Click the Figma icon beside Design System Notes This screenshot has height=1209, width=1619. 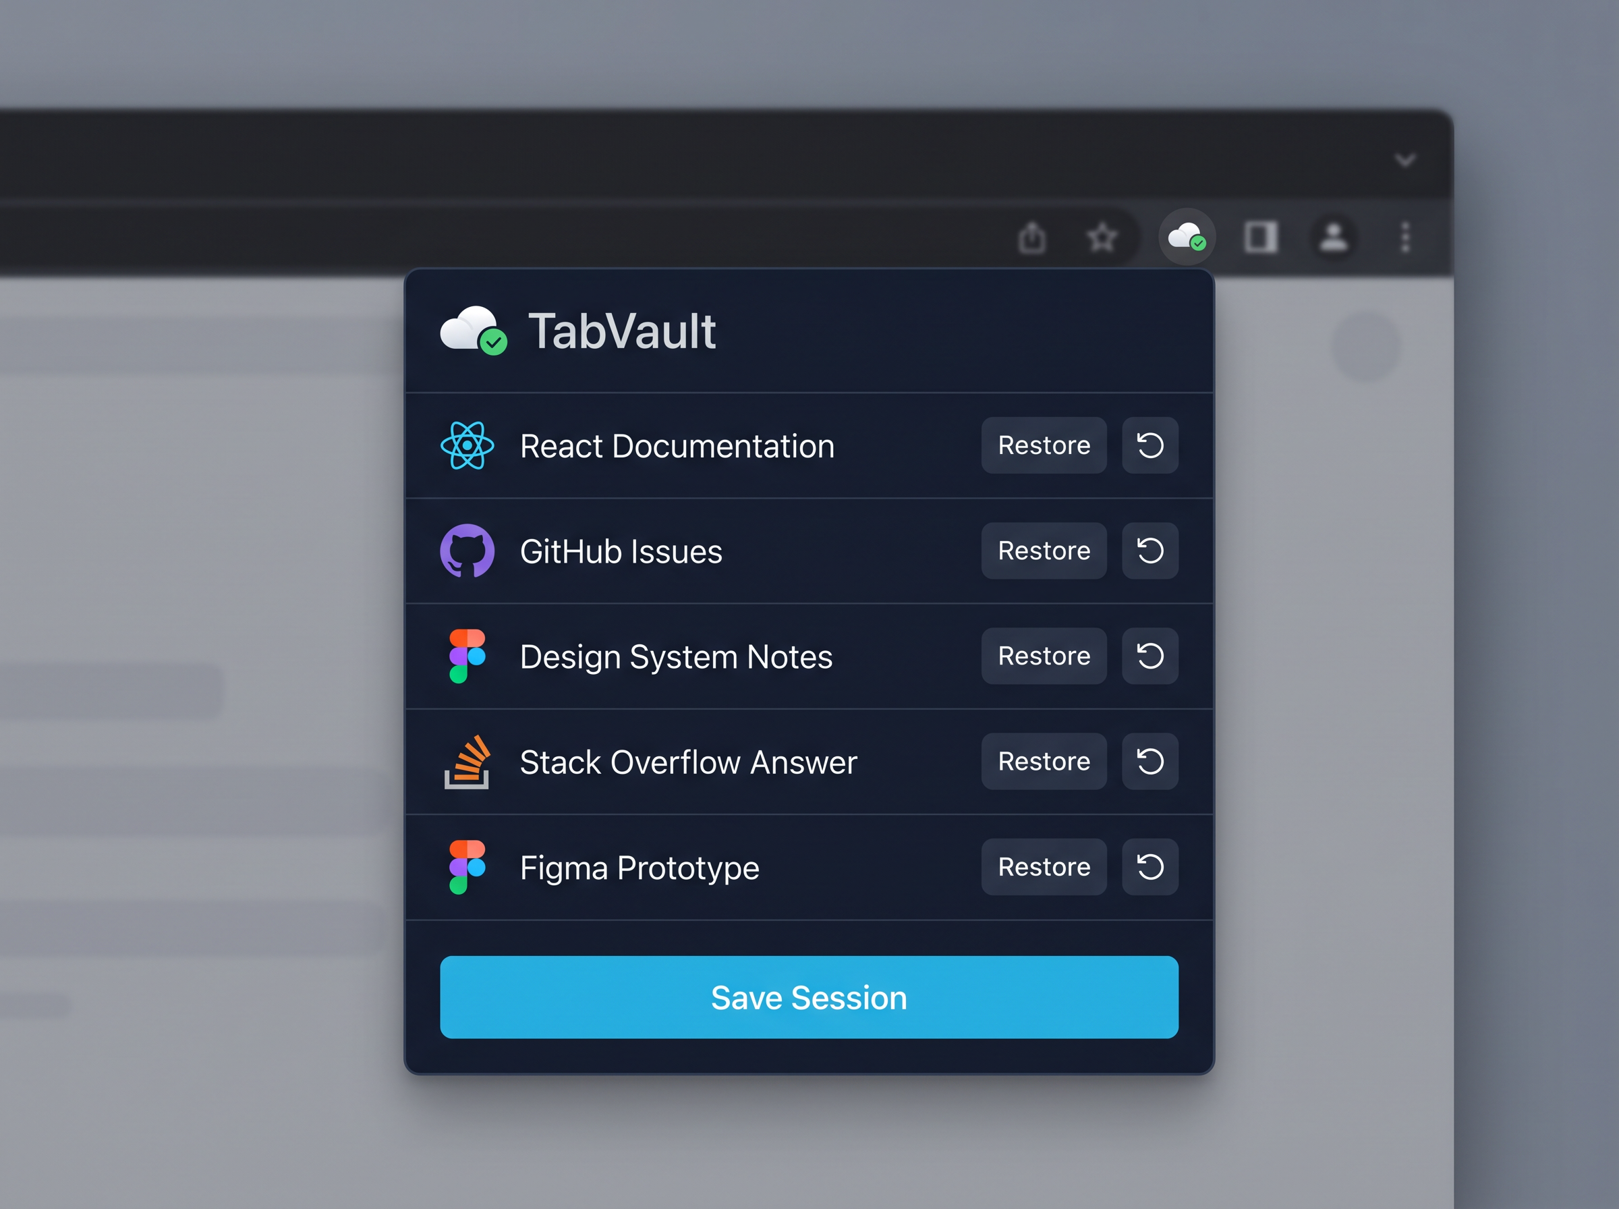467,656
